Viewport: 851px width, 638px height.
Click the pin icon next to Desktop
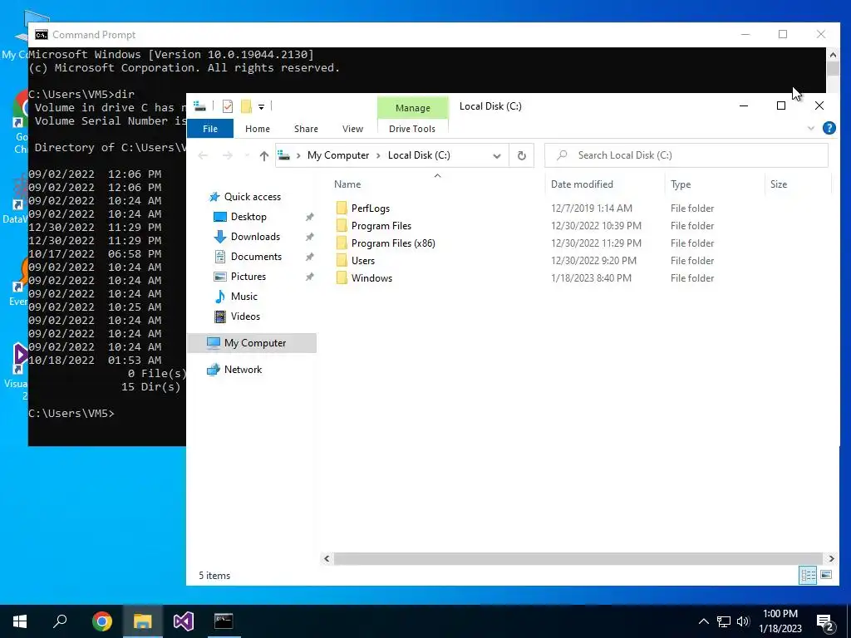tap(309, 217)
